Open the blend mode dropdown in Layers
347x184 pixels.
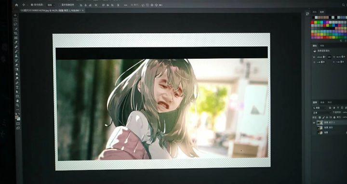point(321,113)
